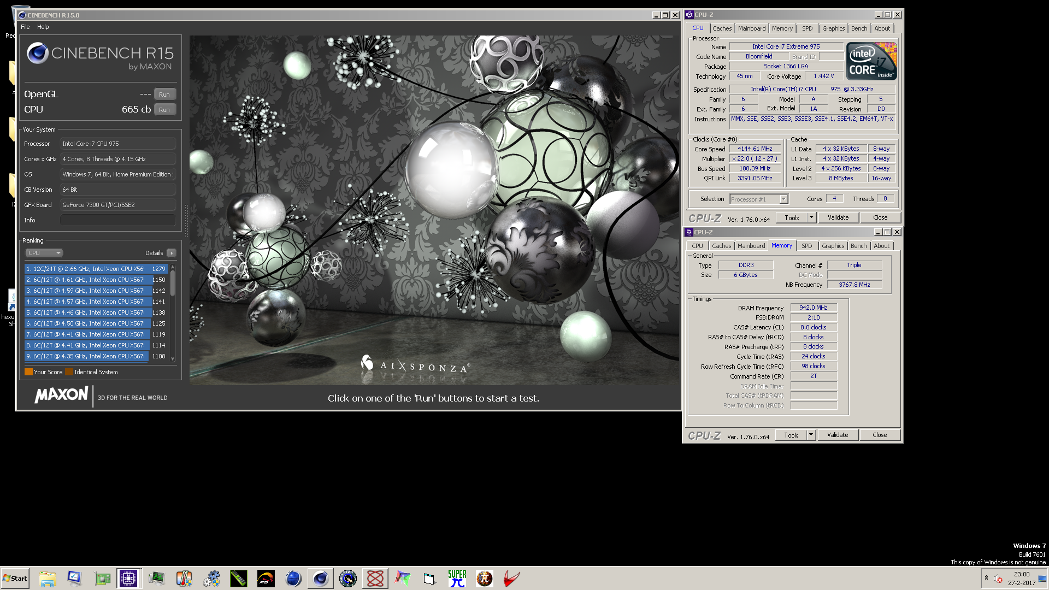Open Tools dropdown arrow in upper CPU-Z
The width and height of the screenshot is (1049, 590).
(811, 217)
